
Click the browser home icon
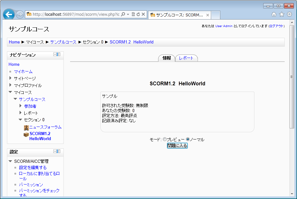pyautogui.click(x=274, y=14)
